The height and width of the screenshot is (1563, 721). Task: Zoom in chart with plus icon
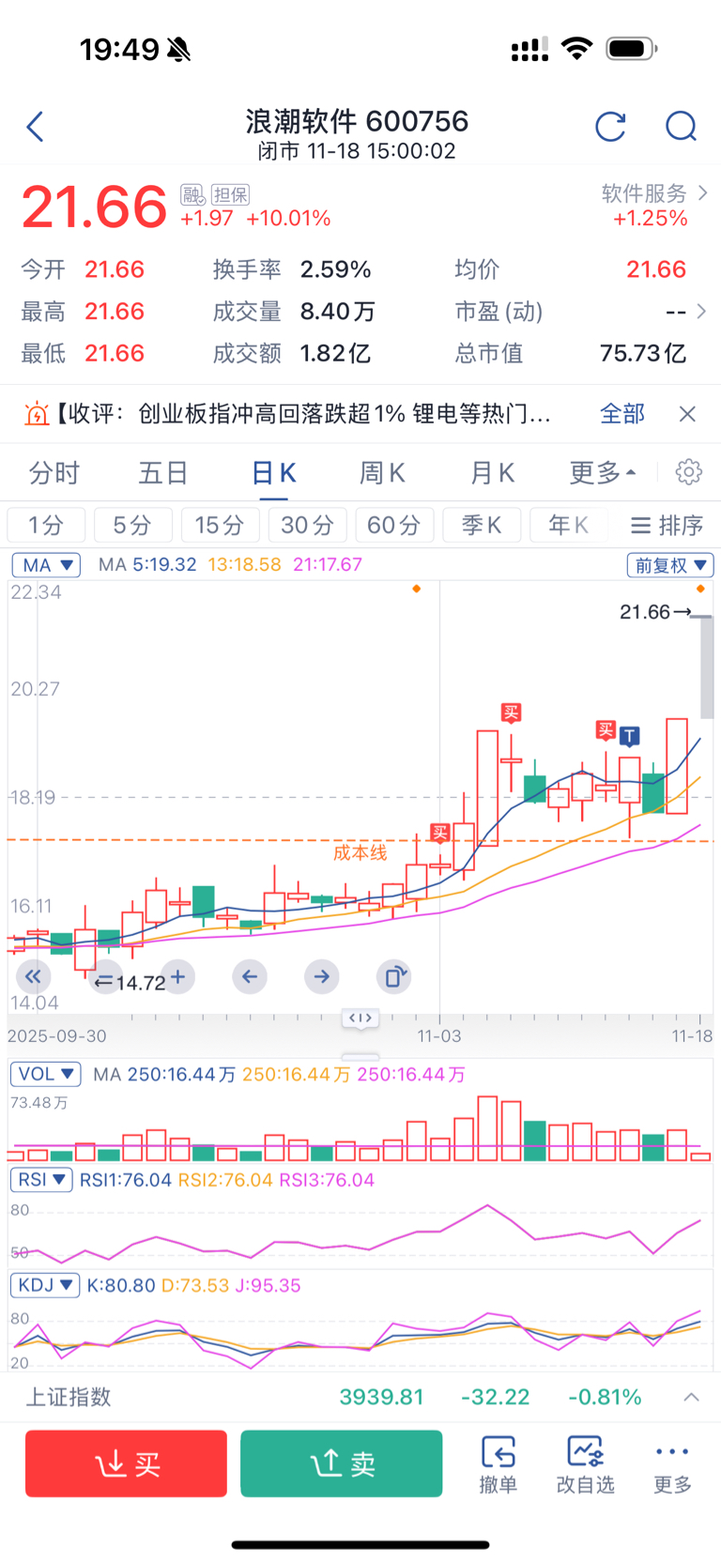click(177, 976)
